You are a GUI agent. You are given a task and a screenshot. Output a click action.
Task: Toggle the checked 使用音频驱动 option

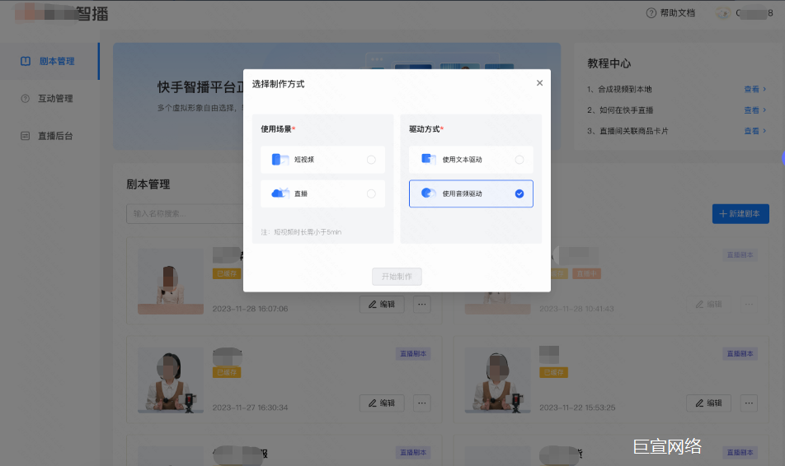[519, 193]
